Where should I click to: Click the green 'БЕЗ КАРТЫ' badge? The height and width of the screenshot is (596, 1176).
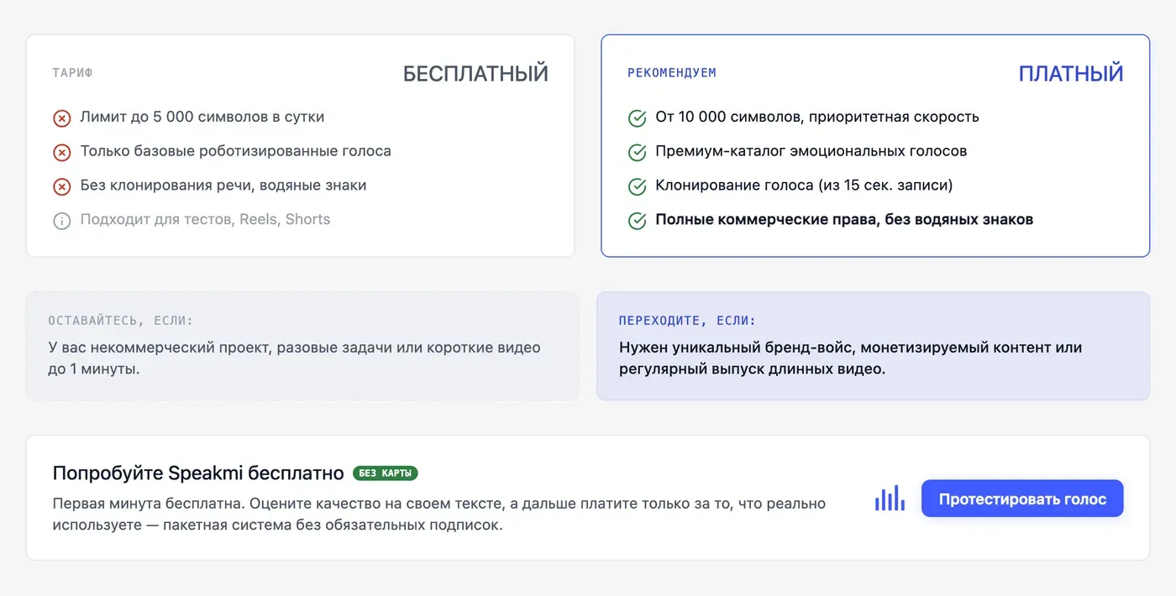[x=386, y=473]
